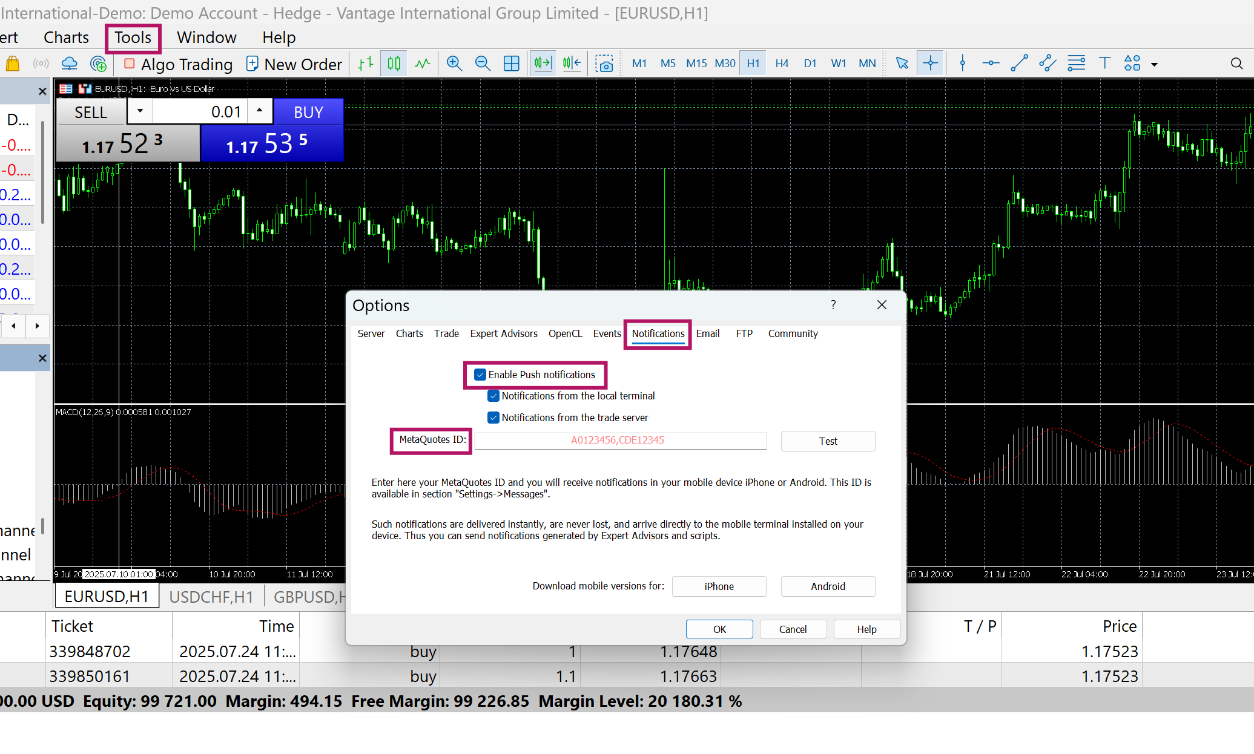Image resolution: width=1254 pixels, height=754 pixels.
Task: Open the Charts menu
Action: (66, 38)
